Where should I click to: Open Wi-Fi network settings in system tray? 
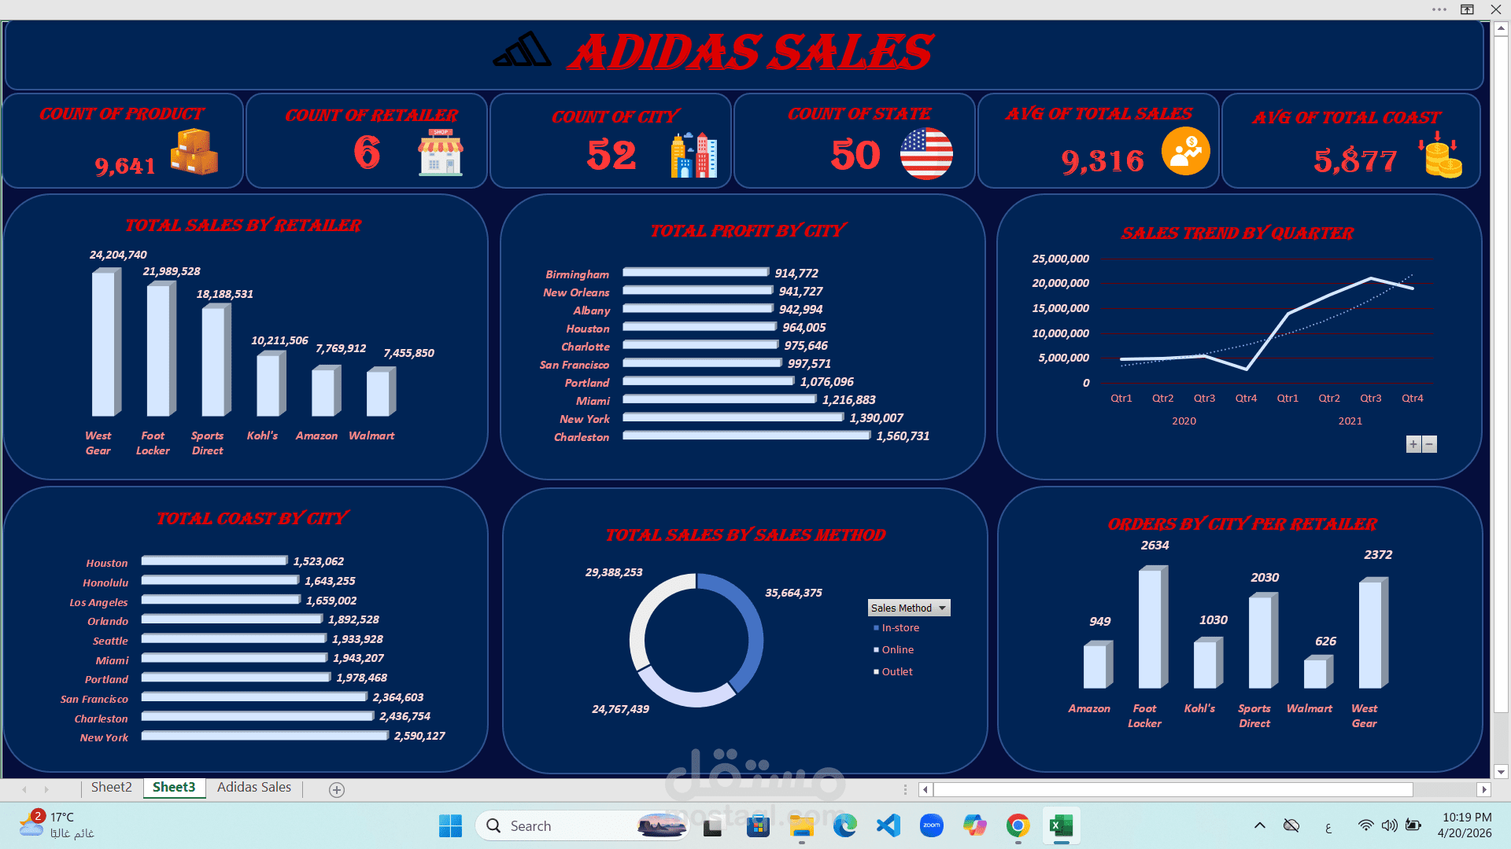[1366, 825]
